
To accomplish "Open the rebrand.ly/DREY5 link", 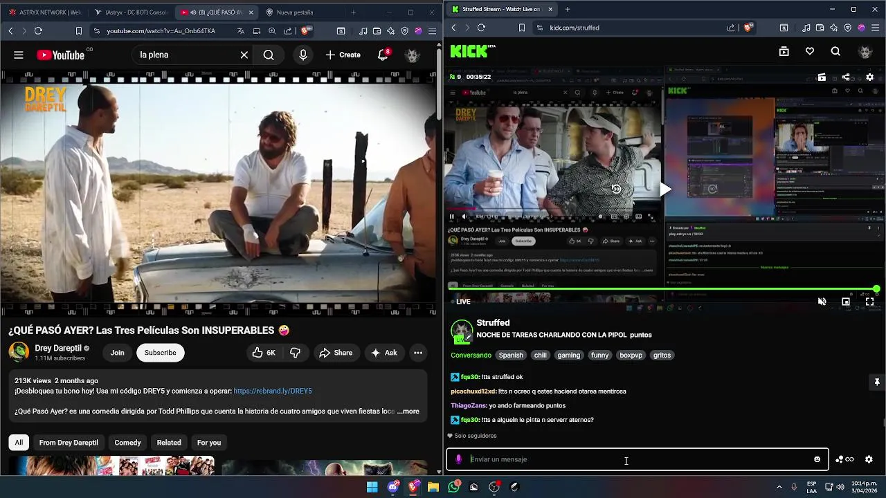I will [x=273, y=391].
